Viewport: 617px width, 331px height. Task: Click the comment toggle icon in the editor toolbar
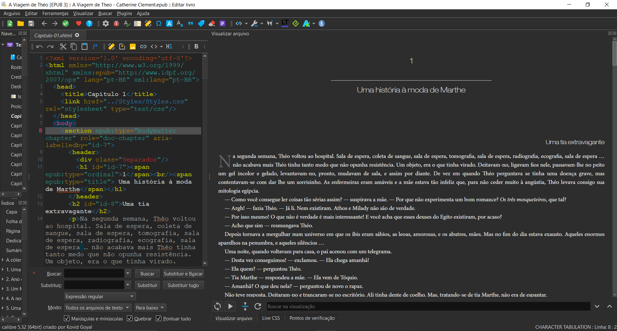(95, 47)
